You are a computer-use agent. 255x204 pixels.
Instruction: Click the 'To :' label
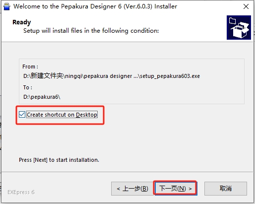coord(28,87)
